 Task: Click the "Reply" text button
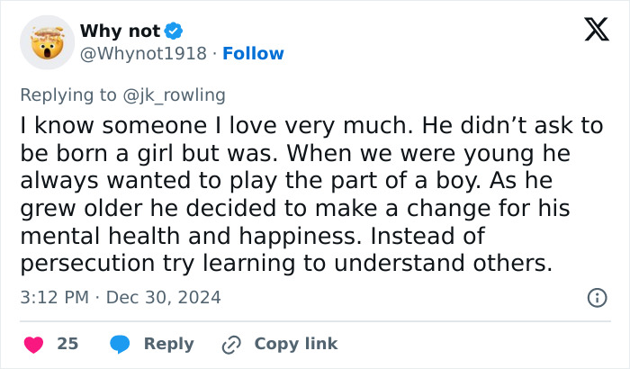click(x=168, y=344)
